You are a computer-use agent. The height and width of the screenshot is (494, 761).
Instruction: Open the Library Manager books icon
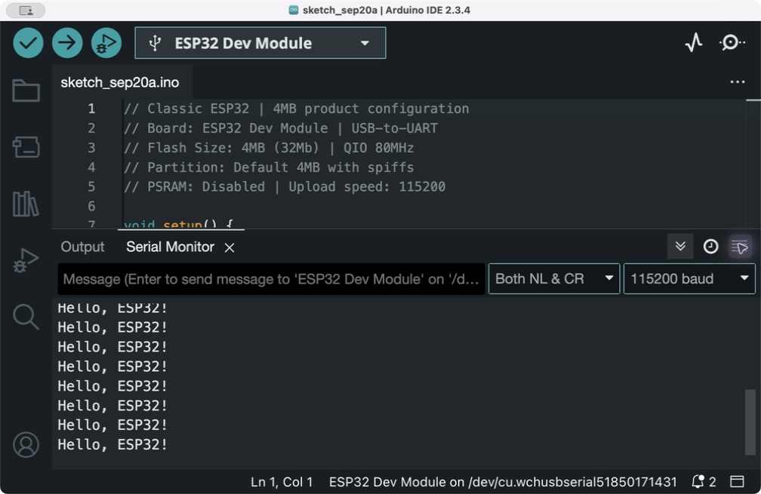(26, 204)
